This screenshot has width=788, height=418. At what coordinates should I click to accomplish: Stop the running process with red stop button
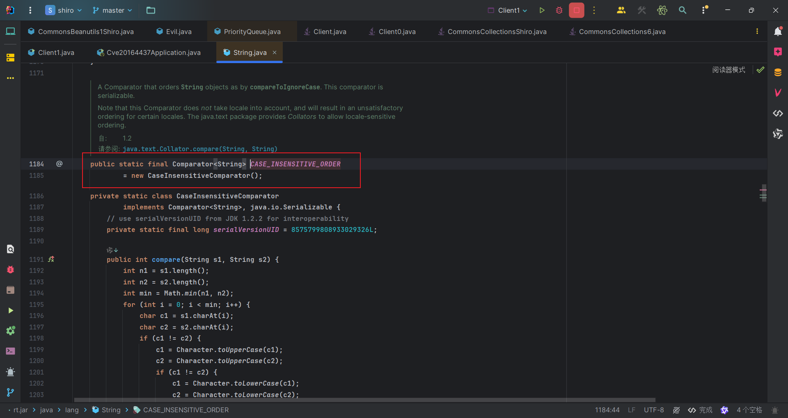[577, 10]
